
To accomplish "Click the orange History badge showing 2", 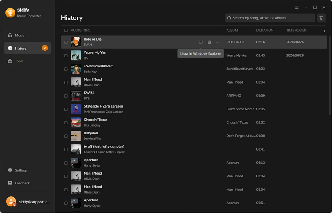I will click(45, 48).
